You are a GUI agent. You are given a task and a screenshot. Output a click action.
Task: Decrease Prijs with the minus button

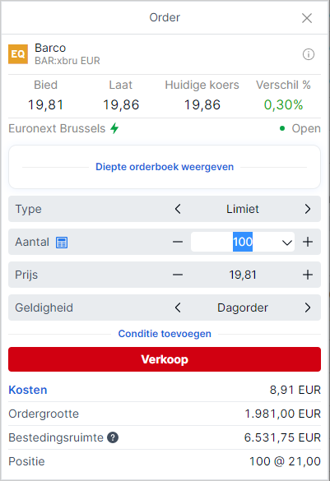point(178,275)
